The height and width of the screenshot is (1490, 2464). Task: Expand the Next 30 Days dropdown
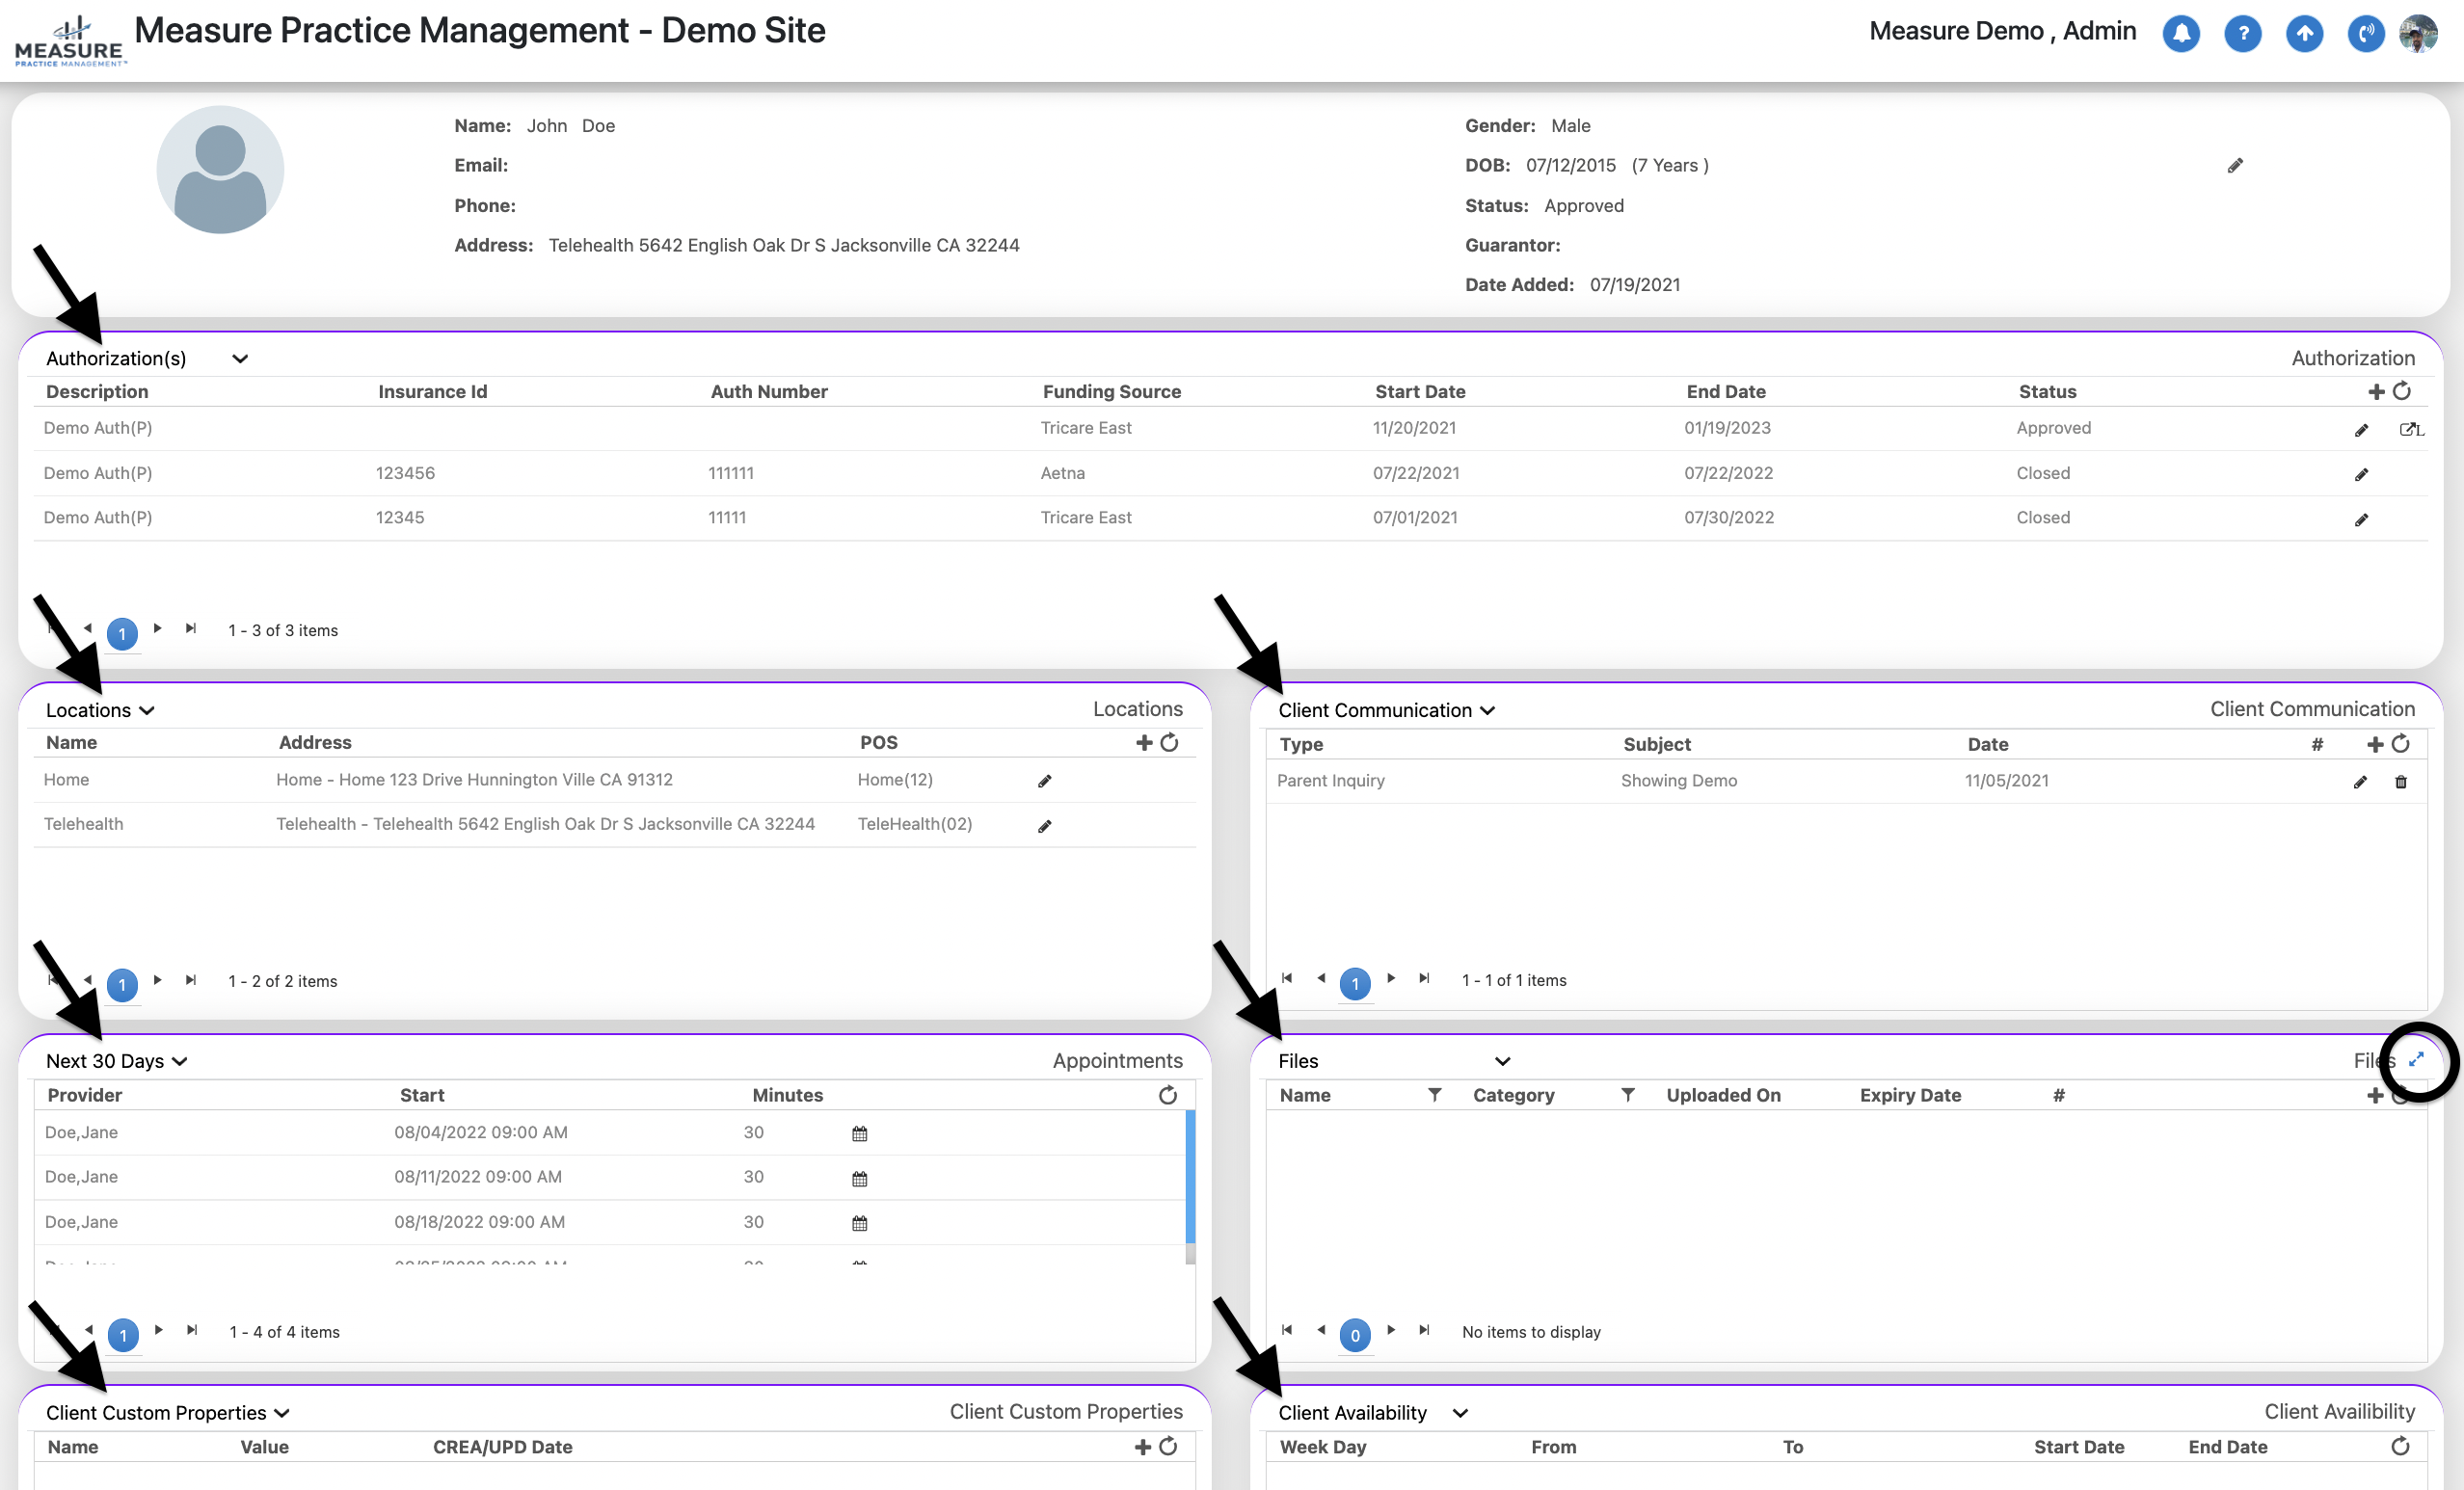[x=180, y=1062]
